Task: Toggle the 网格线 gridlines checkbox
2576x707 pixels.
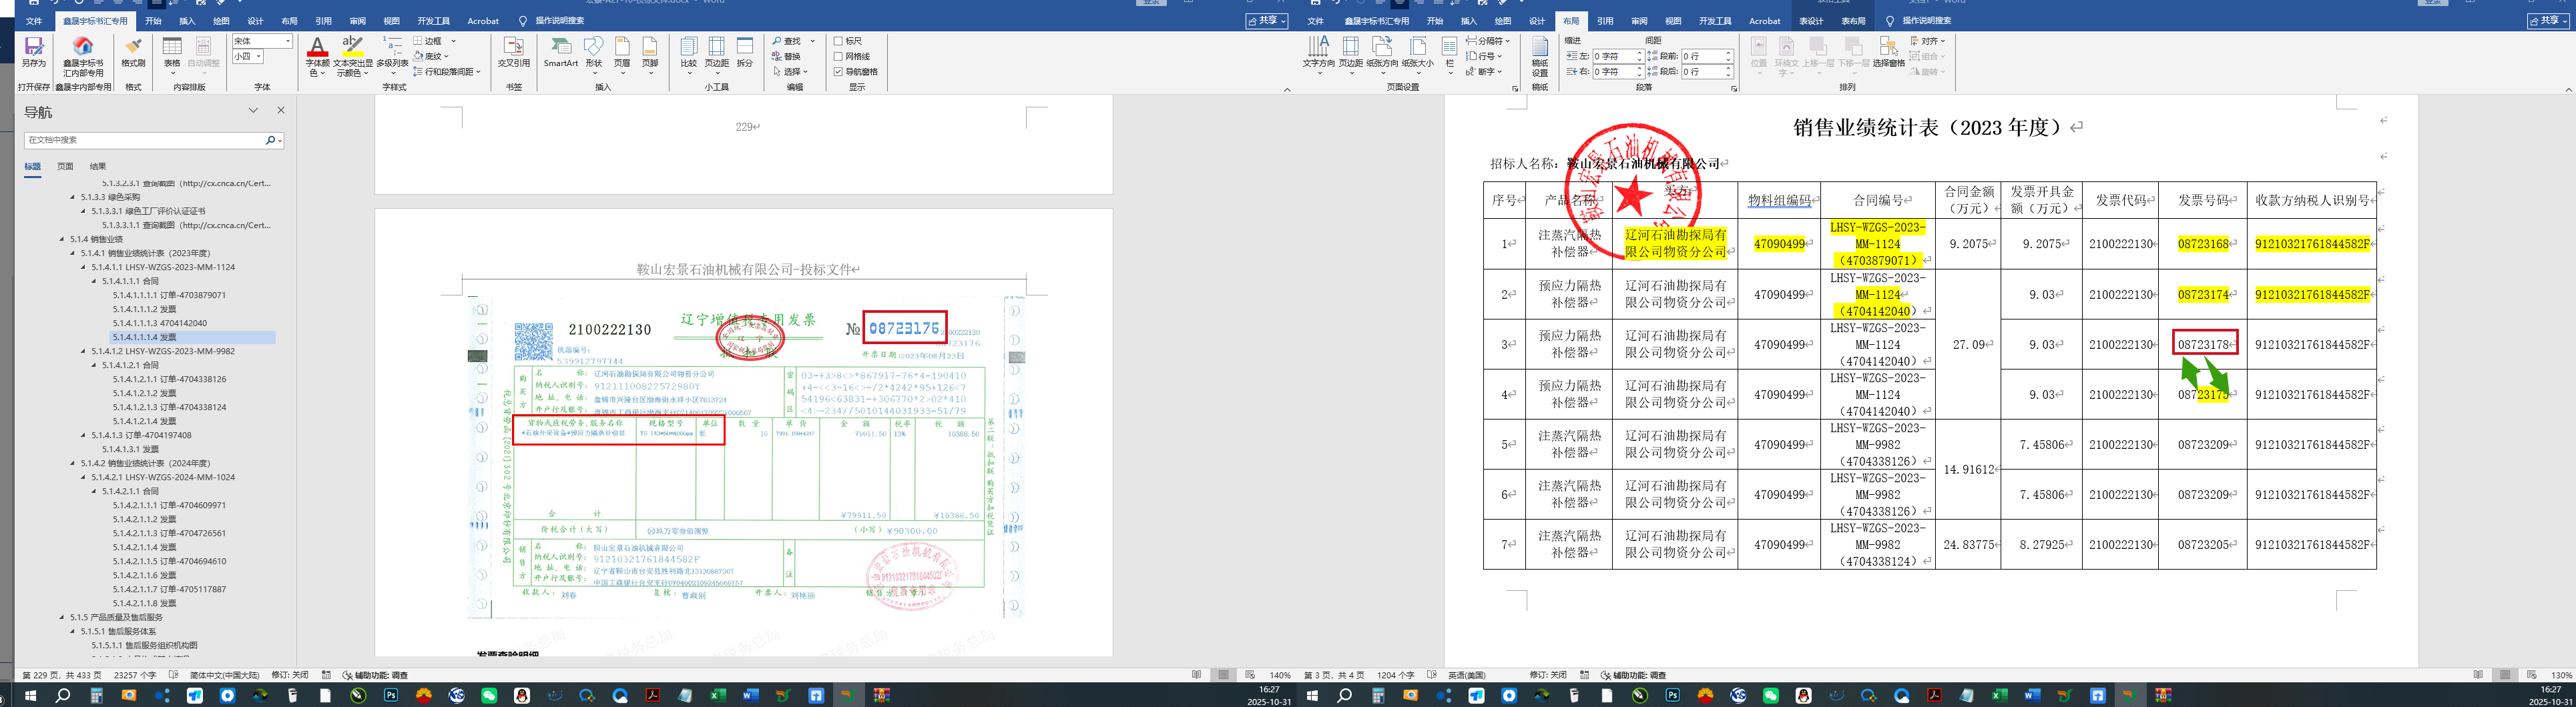Action: coord(838,56)
